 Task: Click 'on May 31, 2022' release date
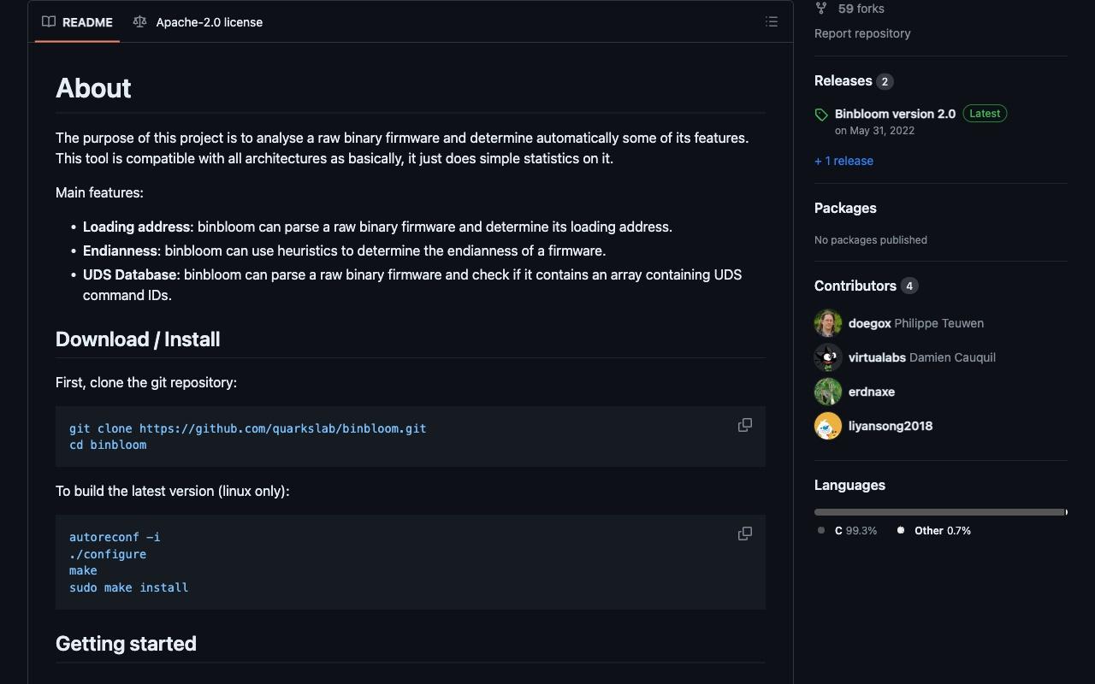click(x=874, y=131)
